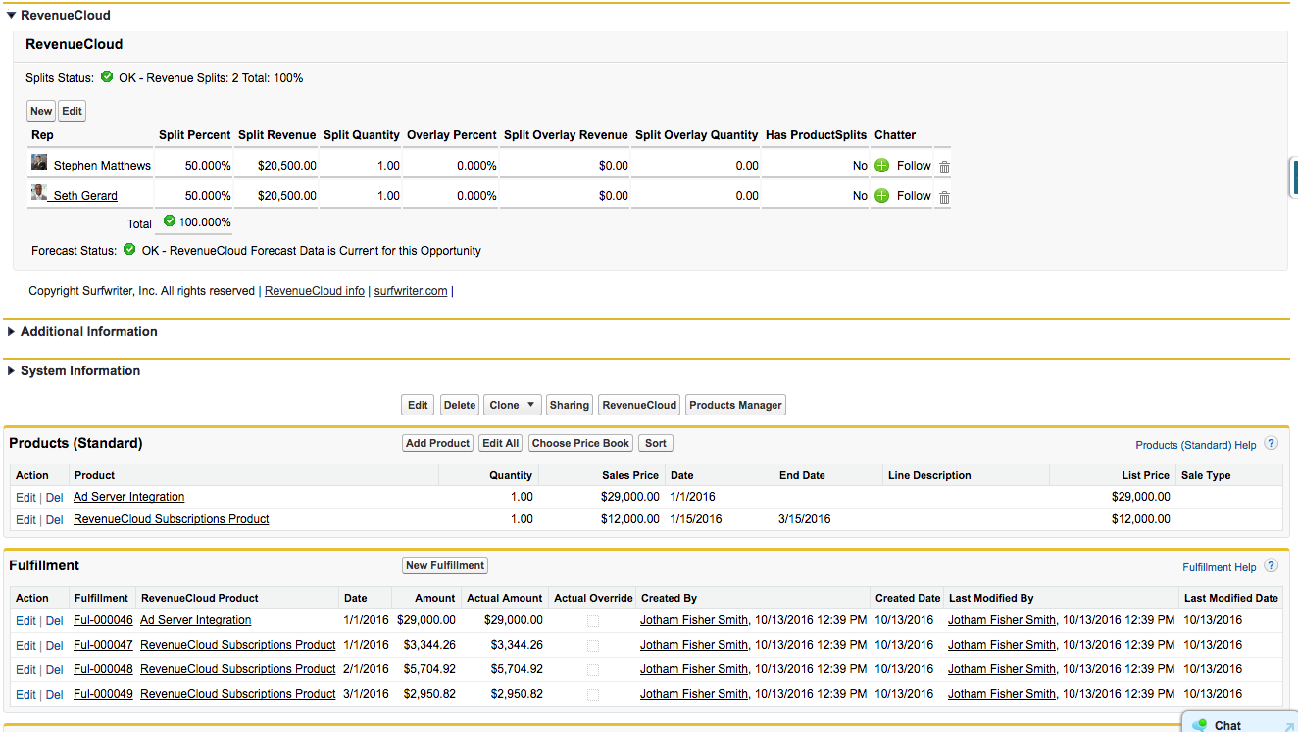Click the Products Manager button
This screenshot has width=1298, height=732.
coord(735,405)
